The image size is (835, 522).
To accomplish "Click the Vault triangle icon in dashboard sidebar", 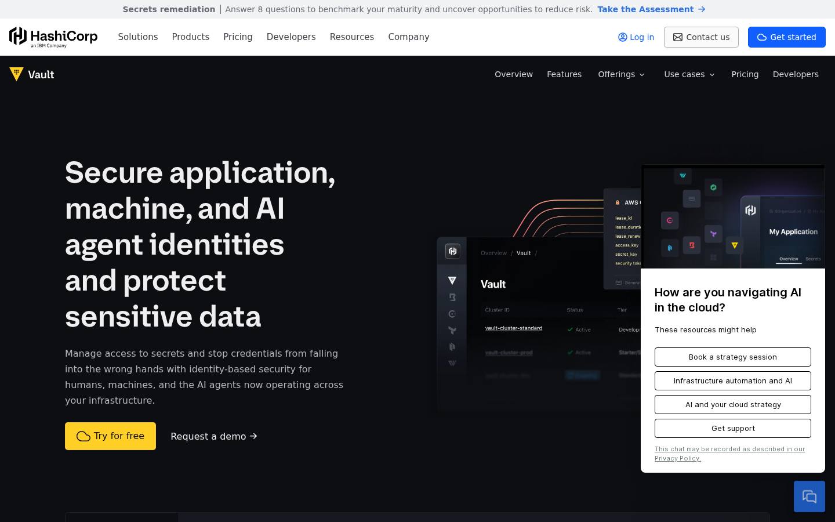I will 452,281.
